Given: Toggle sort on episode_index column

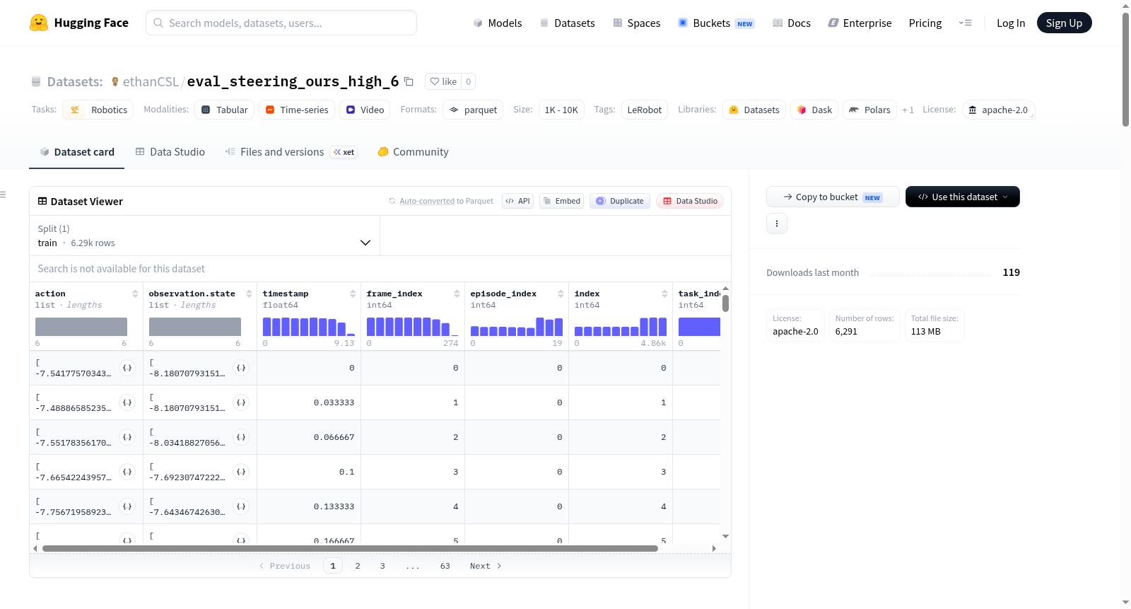Looking at the screenshot, I should (561, 294).
